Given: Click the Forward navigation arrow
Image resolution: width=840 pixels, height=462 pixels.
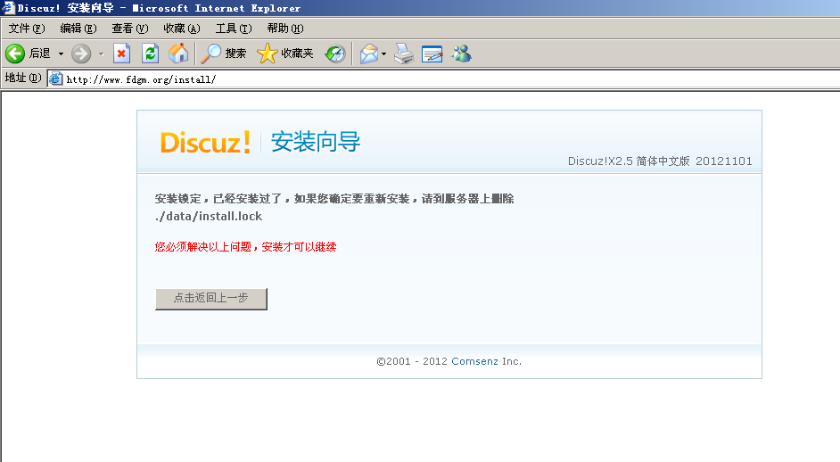Looking at the screenshot, I should (x=81, y=54).
